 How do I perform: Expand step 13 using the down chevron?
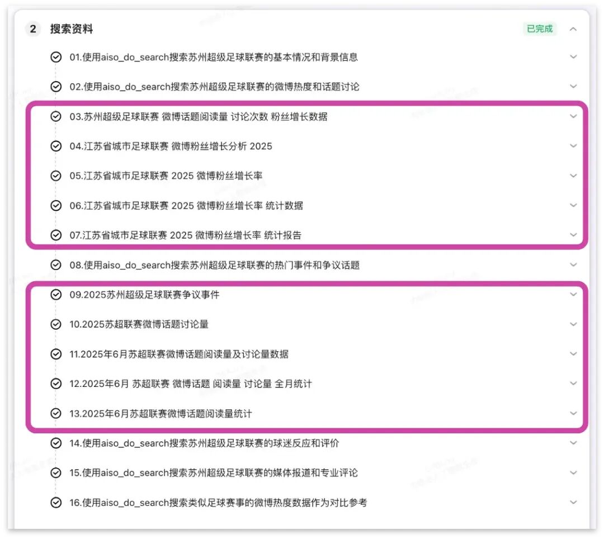point(573,414)
